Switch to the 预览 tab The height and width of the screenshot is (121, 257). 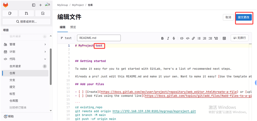click(73, 27)
